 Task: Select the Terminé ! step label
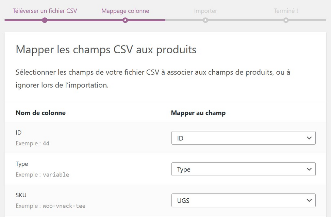click(x=286, y=11)
